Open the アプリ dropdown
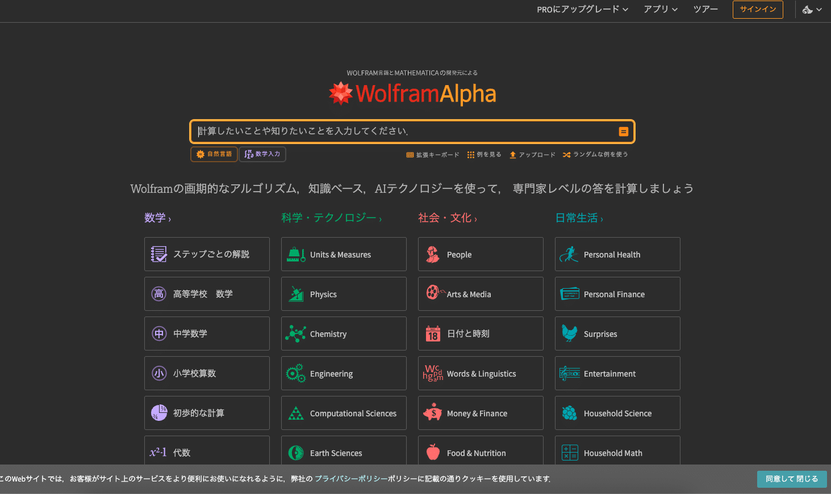 (660, 10)
